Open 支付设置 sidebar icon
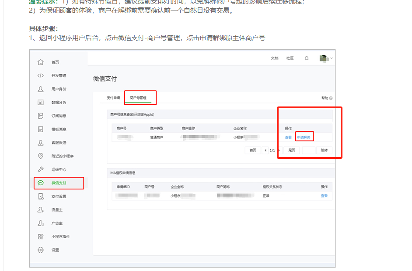 click(41, 196)
